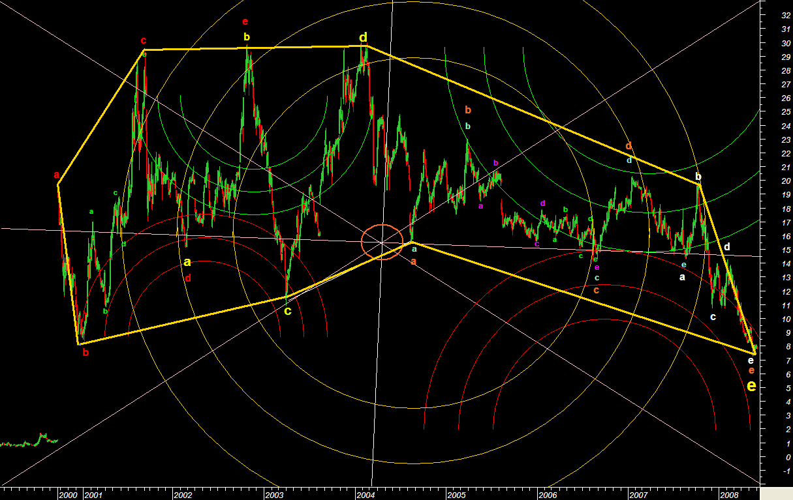Click large yellow 'e' label at 2008 low
The image size is (793, 500).
point(751,386)
